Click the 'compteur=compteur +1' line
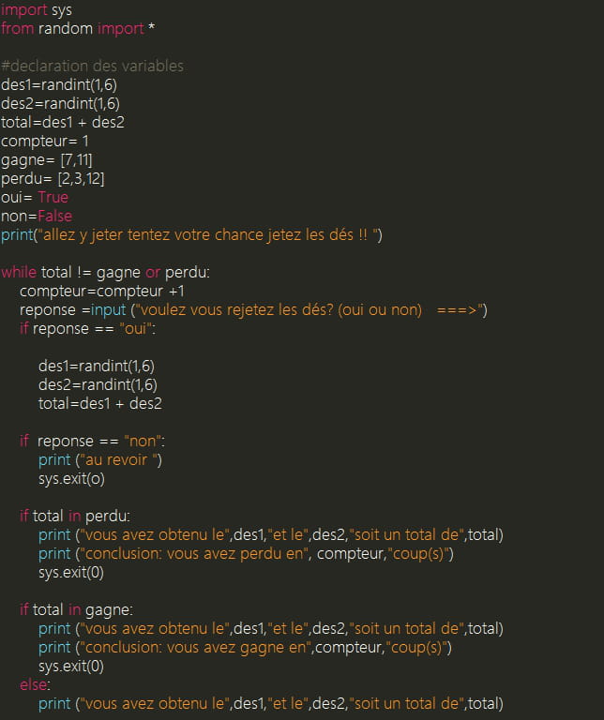 click(102, 292)
